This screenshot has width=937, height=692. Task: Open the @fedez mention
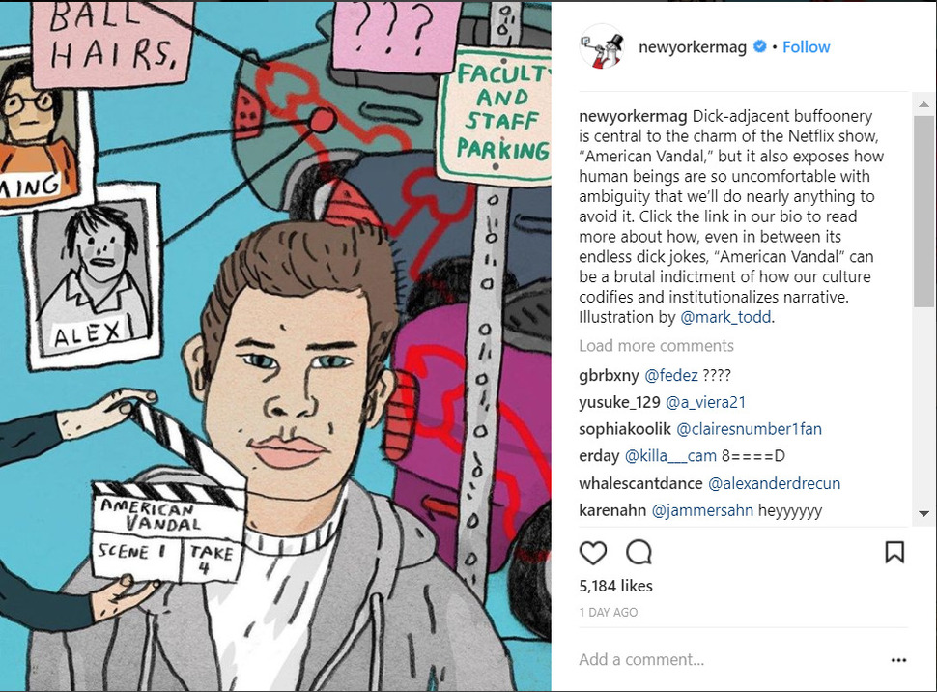pos(671,376)
